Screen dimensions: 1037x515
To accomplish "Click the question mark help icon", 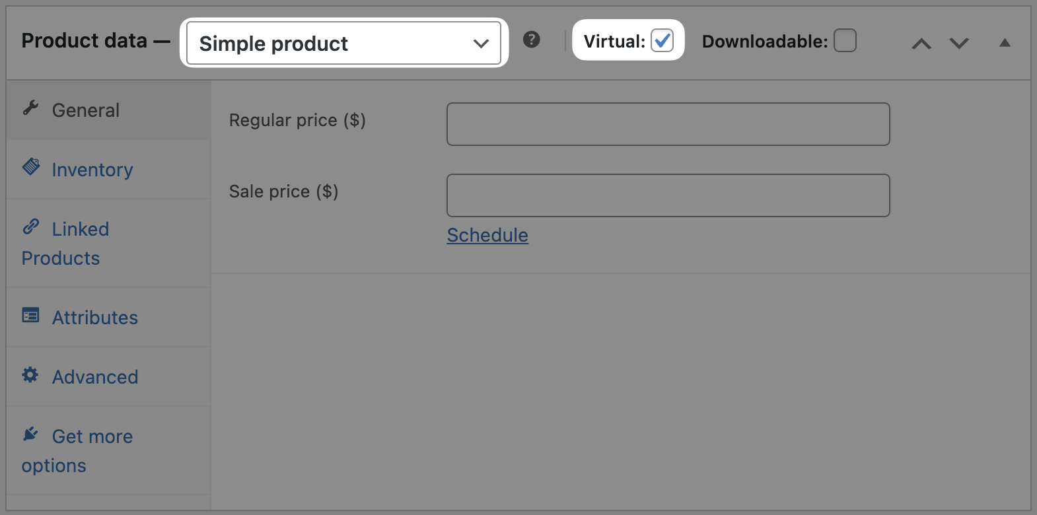I will pos(531,40).
